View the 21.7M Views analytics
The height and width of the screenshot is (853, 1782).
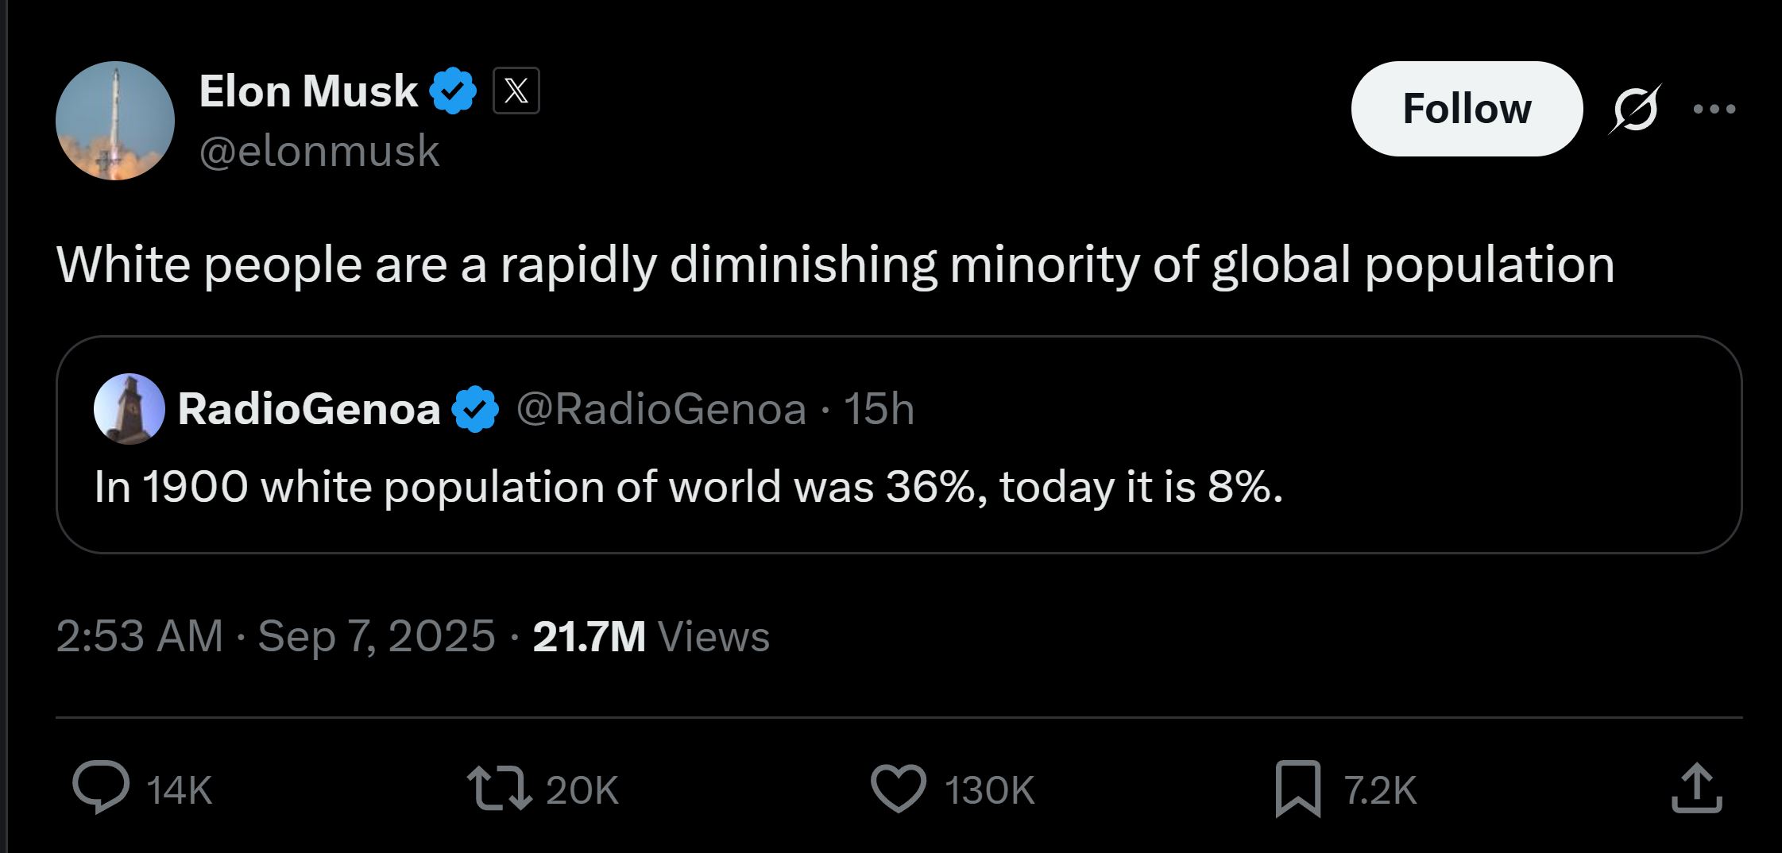click(651, 636)
